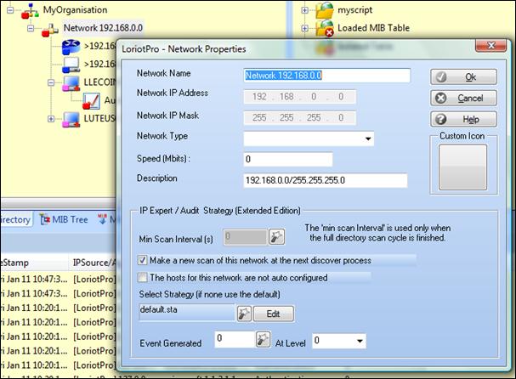Click the Edit strategy button
The width and height of the screenshot is (516, 379).
point(274,314)
